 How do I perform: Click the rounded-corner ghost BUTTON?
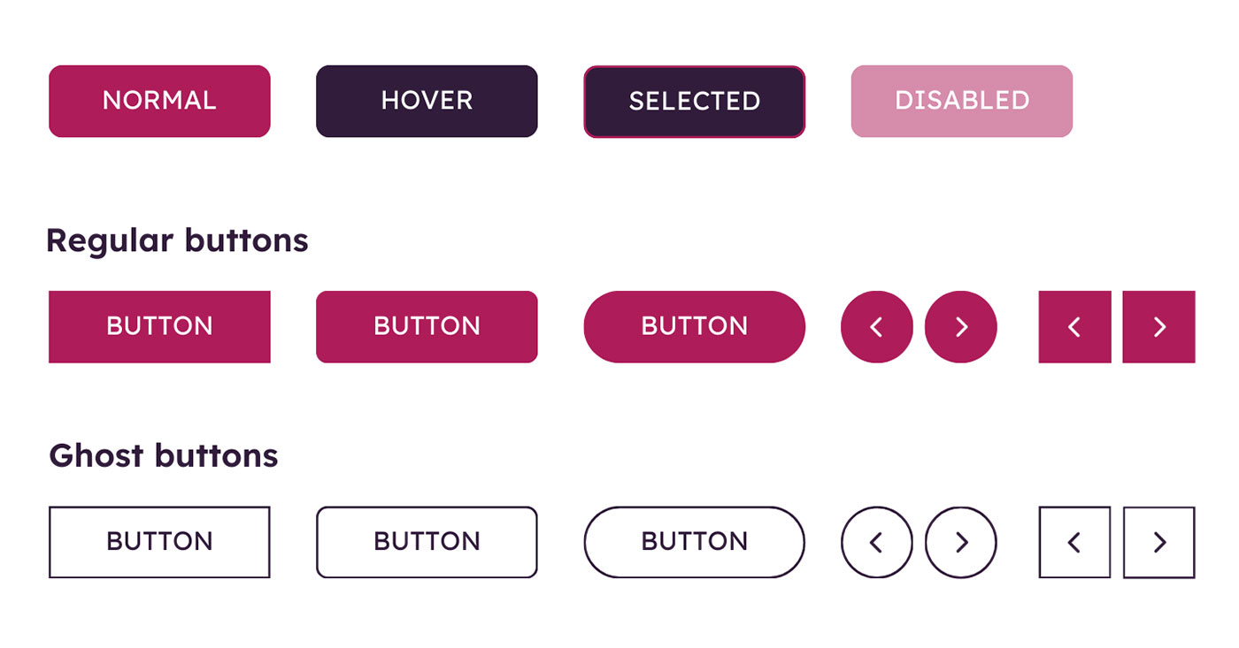pos(427,542)
